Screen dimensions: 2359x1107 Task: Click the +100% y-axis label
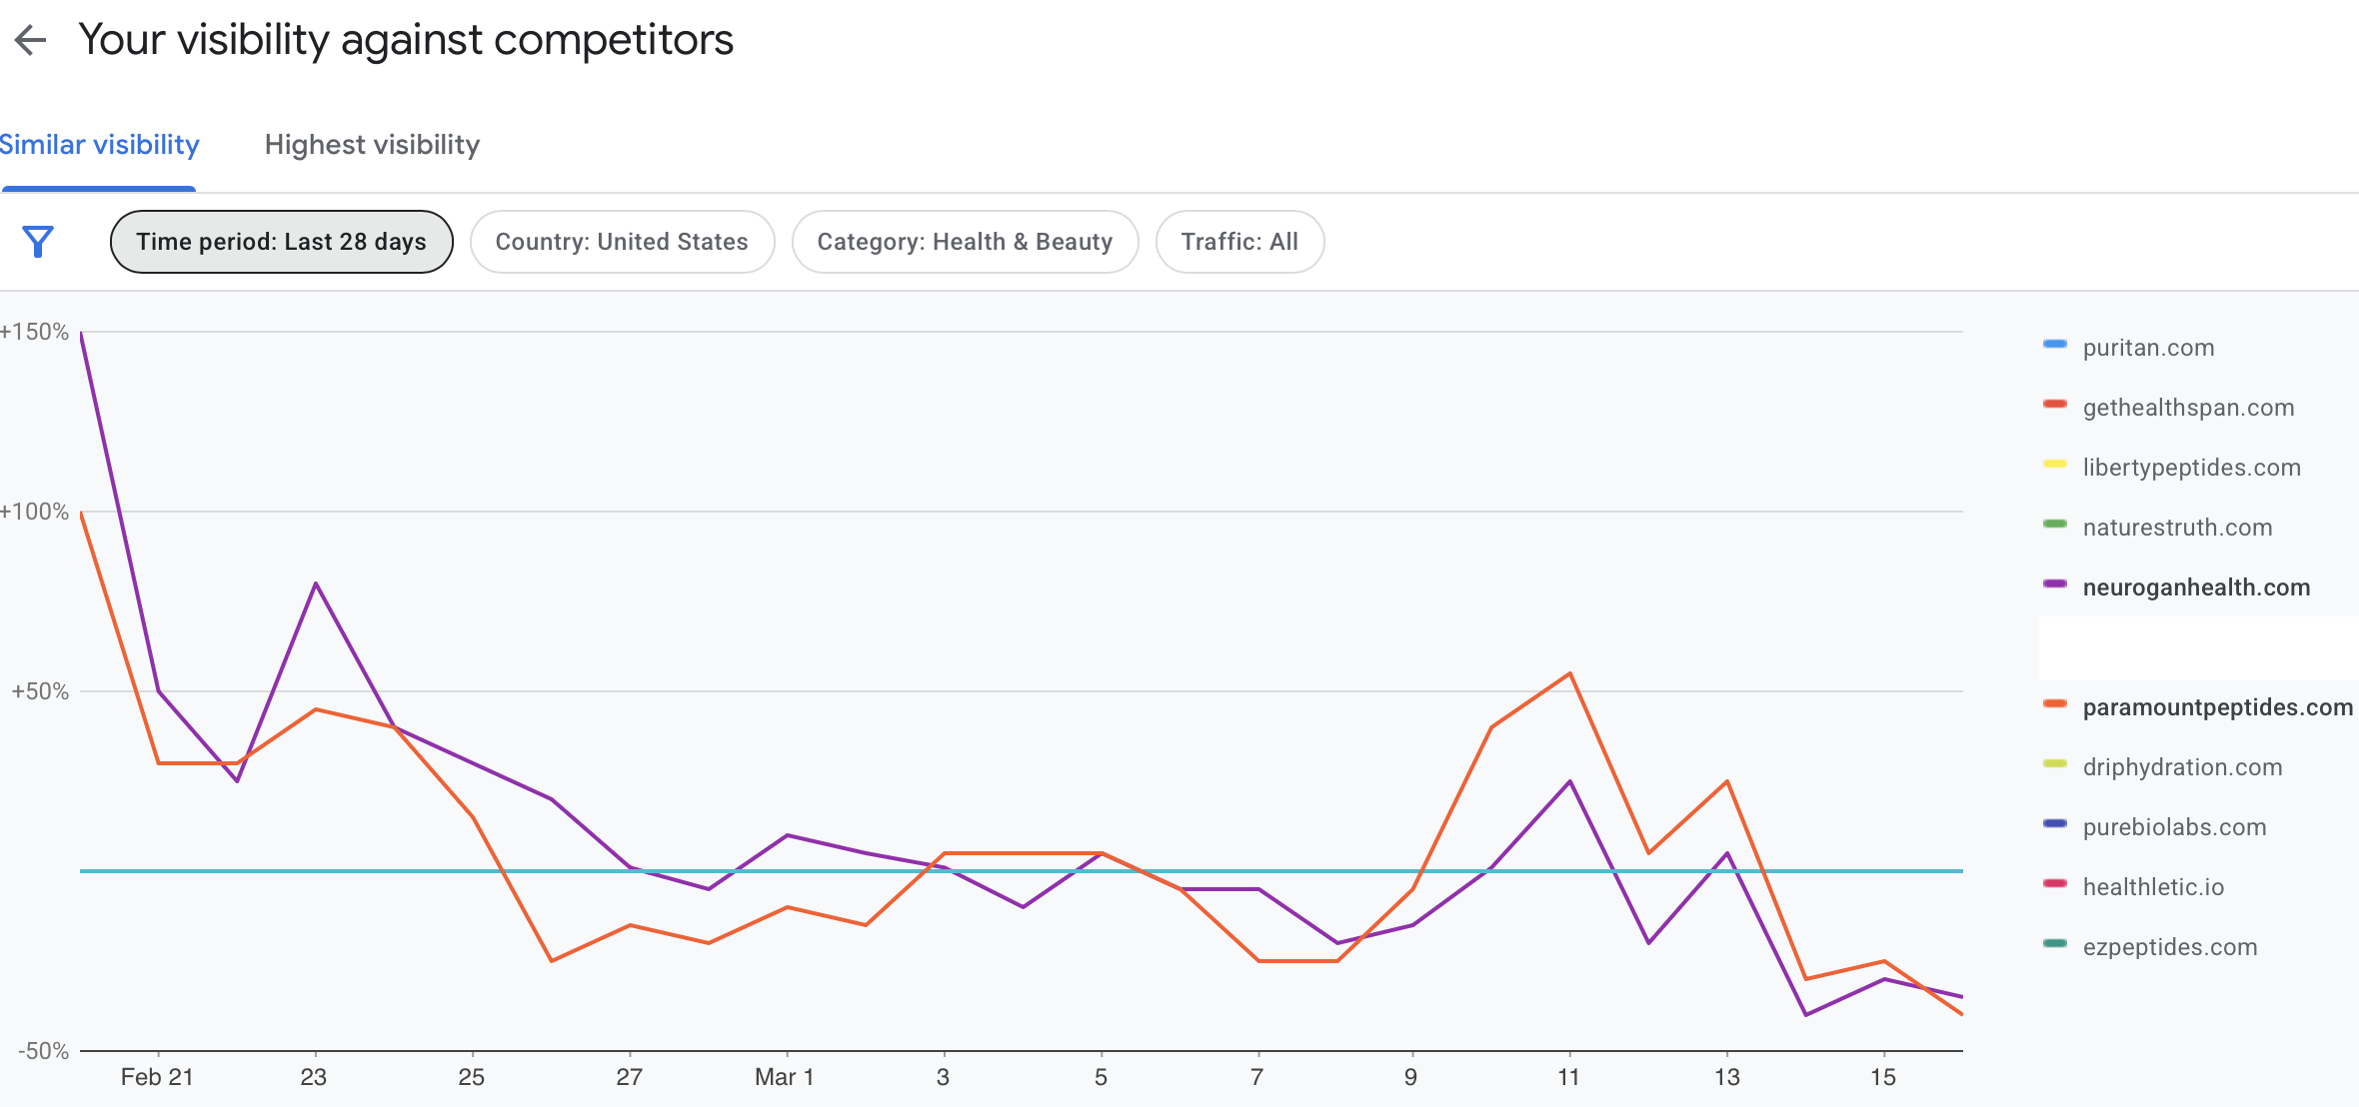[x=34, y=512]
